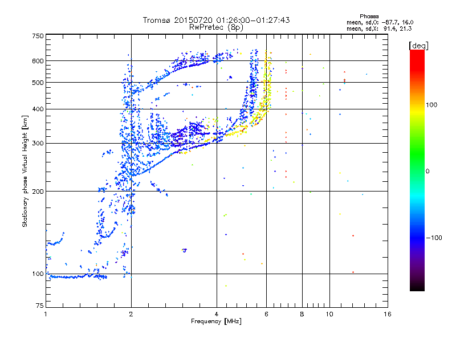
Task: Click the 'Frequency [MHz]' axis label
Action: (216, 321)
